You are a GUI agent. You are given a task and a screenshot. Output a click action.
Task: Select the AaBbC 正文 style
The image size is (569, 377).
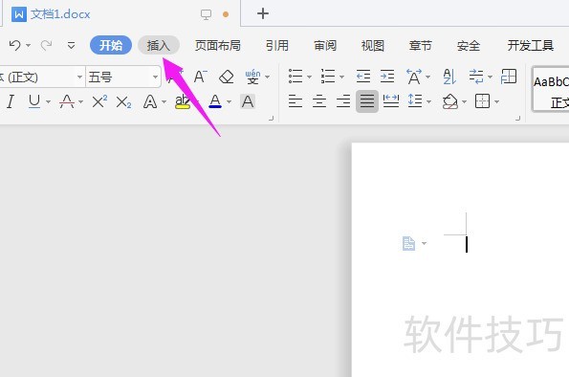pyautogui.click(x=551, y=89)
